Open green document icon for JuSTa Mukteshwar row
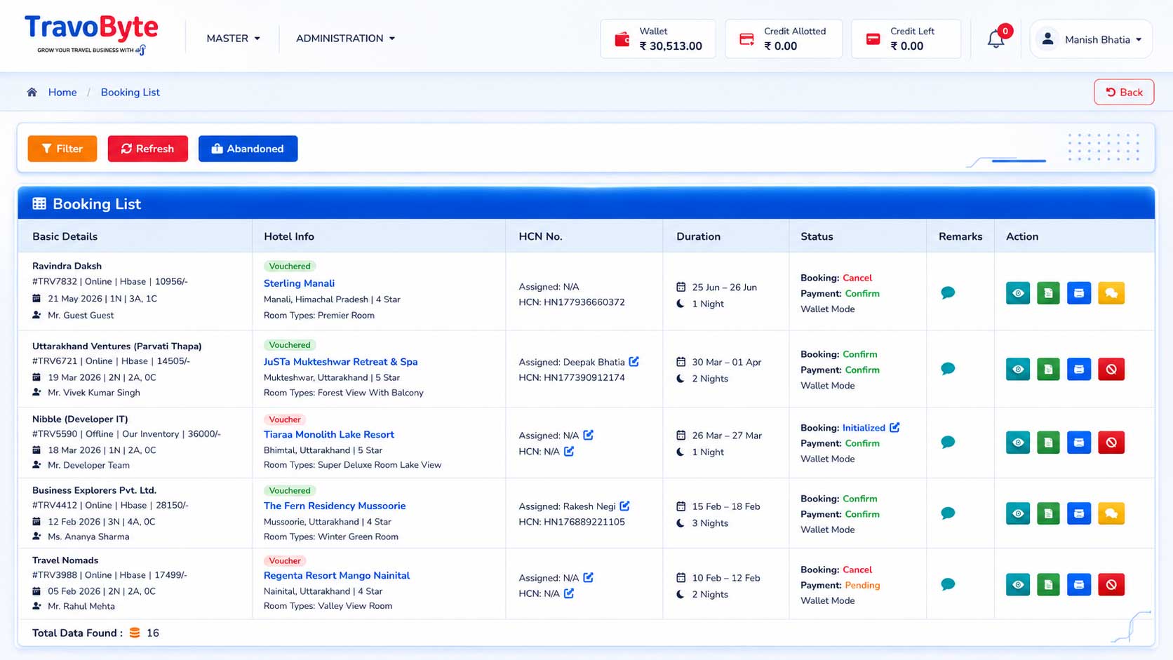The width and height of the screenshot is (1173, 660). [x=1048, y=369]
